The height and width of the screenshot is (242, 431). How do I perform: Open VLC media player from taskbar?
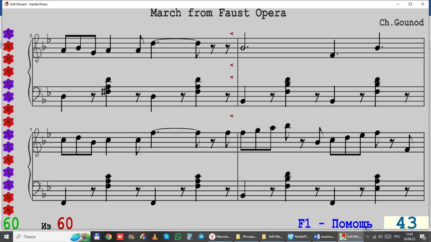155,237
